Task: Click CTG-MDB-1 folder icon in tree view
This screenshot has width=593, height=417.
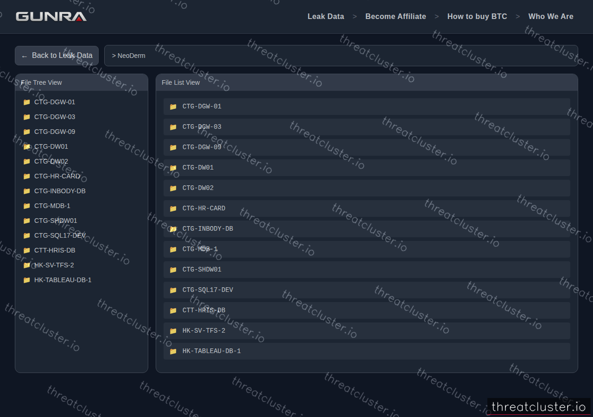Action: point(26,206)
